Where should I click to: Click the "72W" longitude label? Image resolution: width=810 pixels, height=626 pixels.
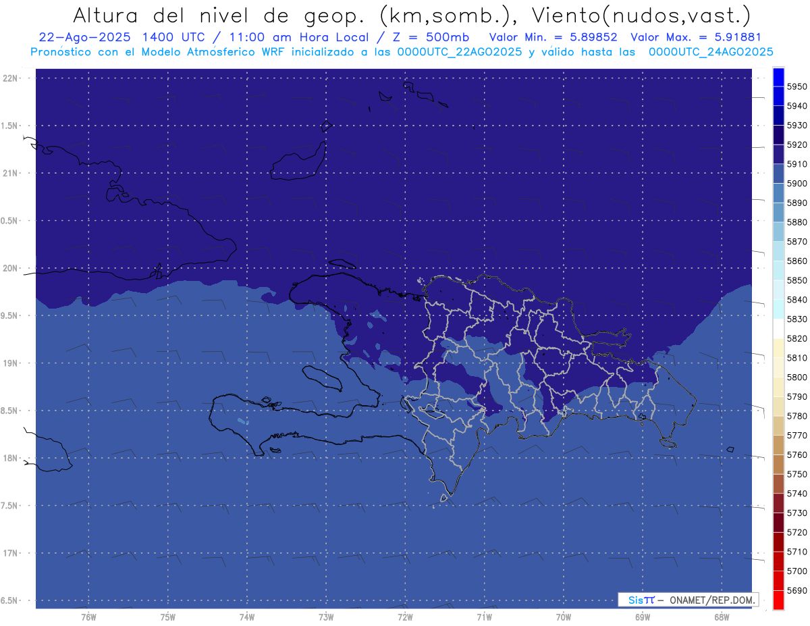405,617
